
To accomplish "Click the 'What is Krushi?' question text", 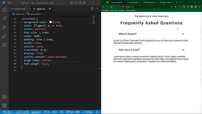I will (x=128, y=34).
